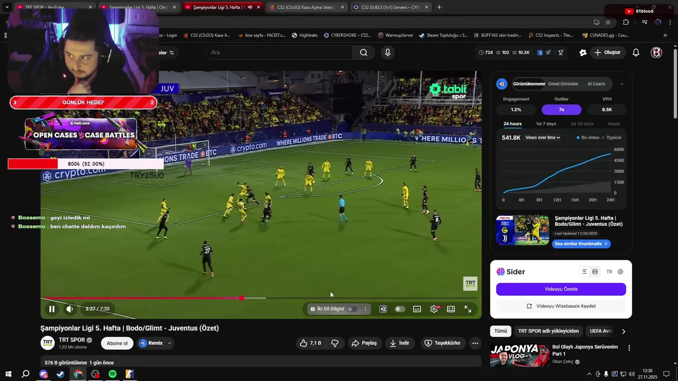The width and height of the screenshot is (678, 381).
Task: Switch to theater mode
Action: pyautogui.click(x=451, y=309)
